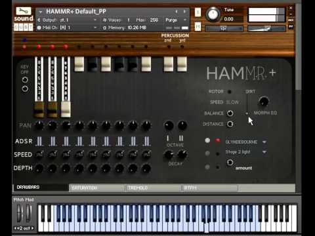
Task: Open the fifth ADSR envelope icon
Action: pyautogui.click(x=93, y=142)
